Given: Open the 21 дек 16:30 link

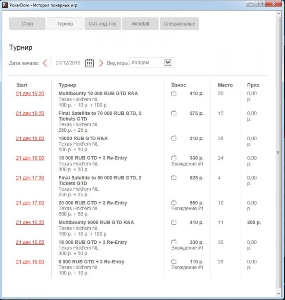Looking at the screenshot, I should (x=30, y=222).
